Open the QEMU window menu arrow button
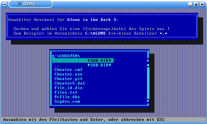207x124 pixels. [5, 5]
